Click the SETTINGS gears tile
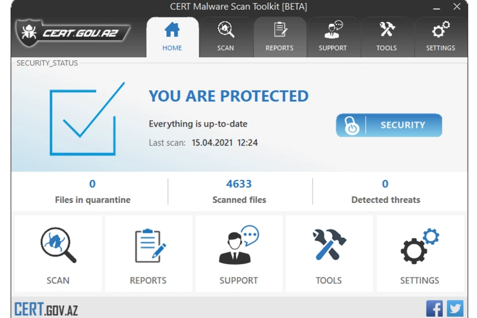Viewport: 477px width, 318px height. point(420,254)
